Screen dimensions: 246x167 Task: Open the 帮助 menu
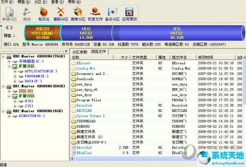(x=74, y=2)
